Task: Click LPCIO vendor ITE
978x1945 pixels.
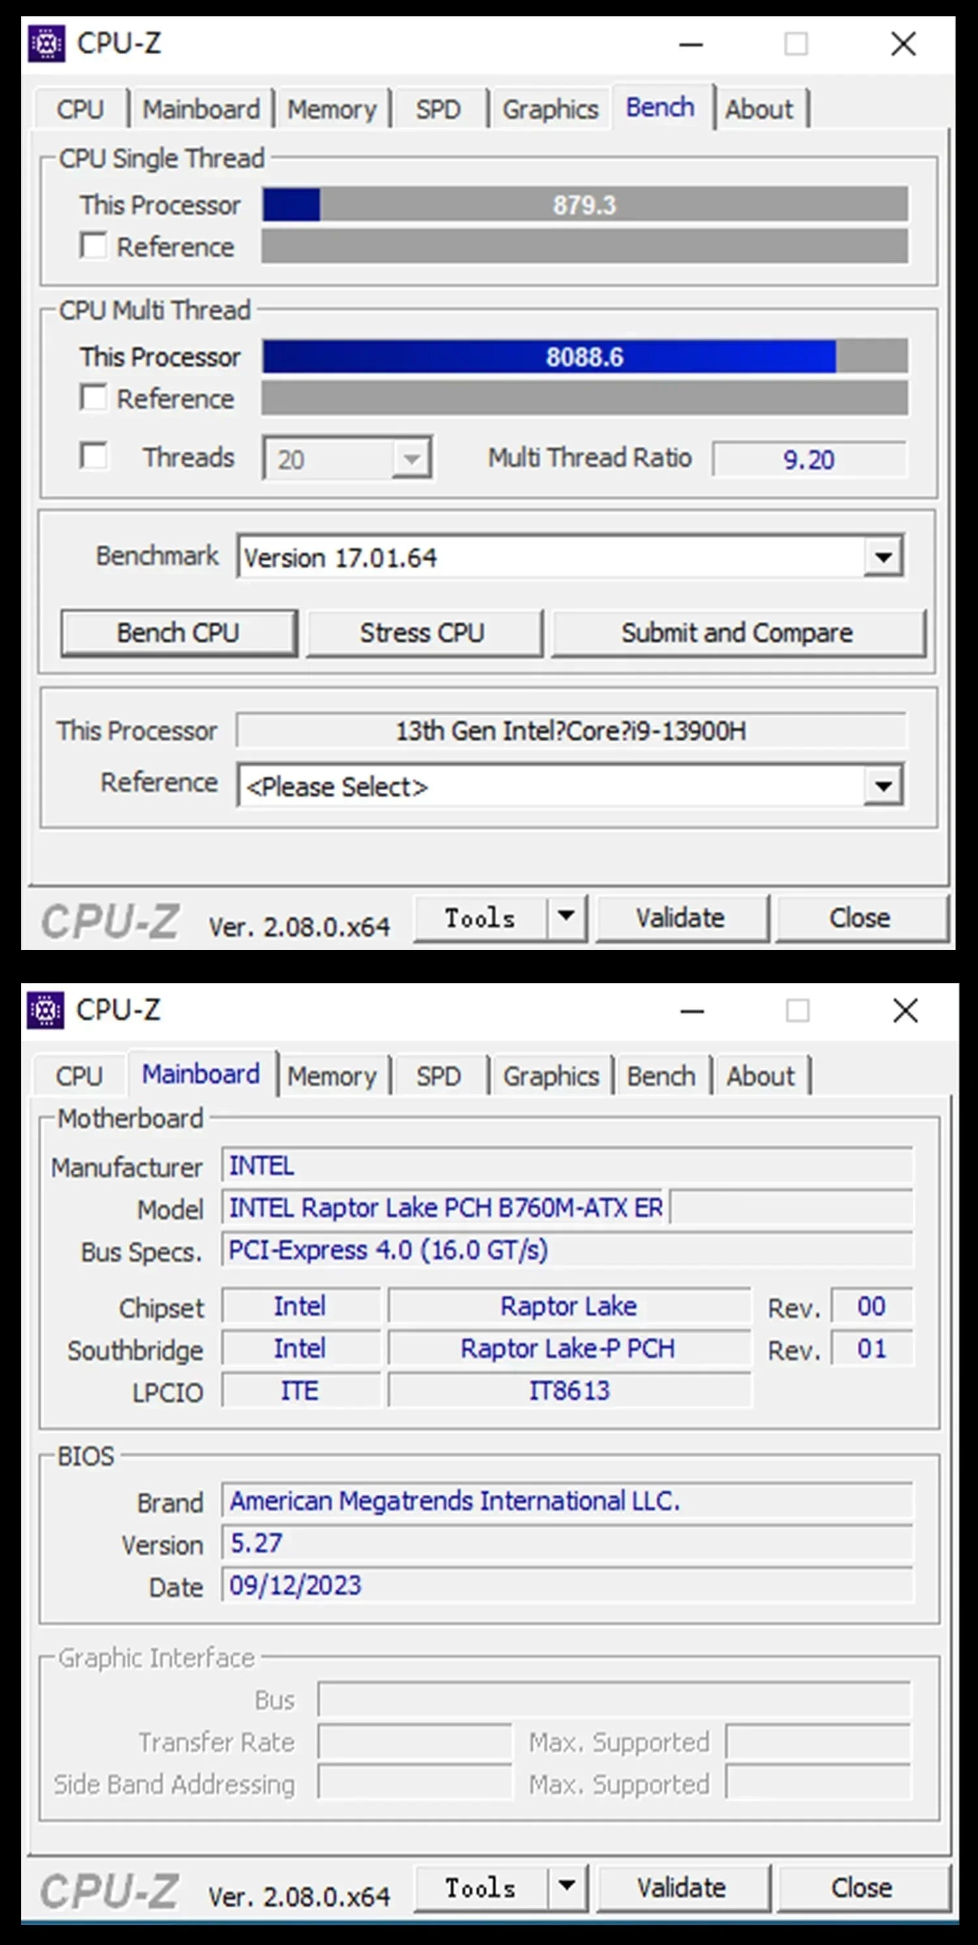Action: 301,1391
